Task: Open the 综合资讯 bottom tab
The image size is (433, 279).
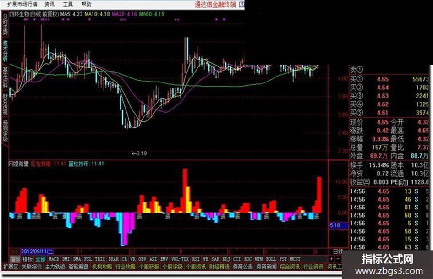Action: [290, 267]
